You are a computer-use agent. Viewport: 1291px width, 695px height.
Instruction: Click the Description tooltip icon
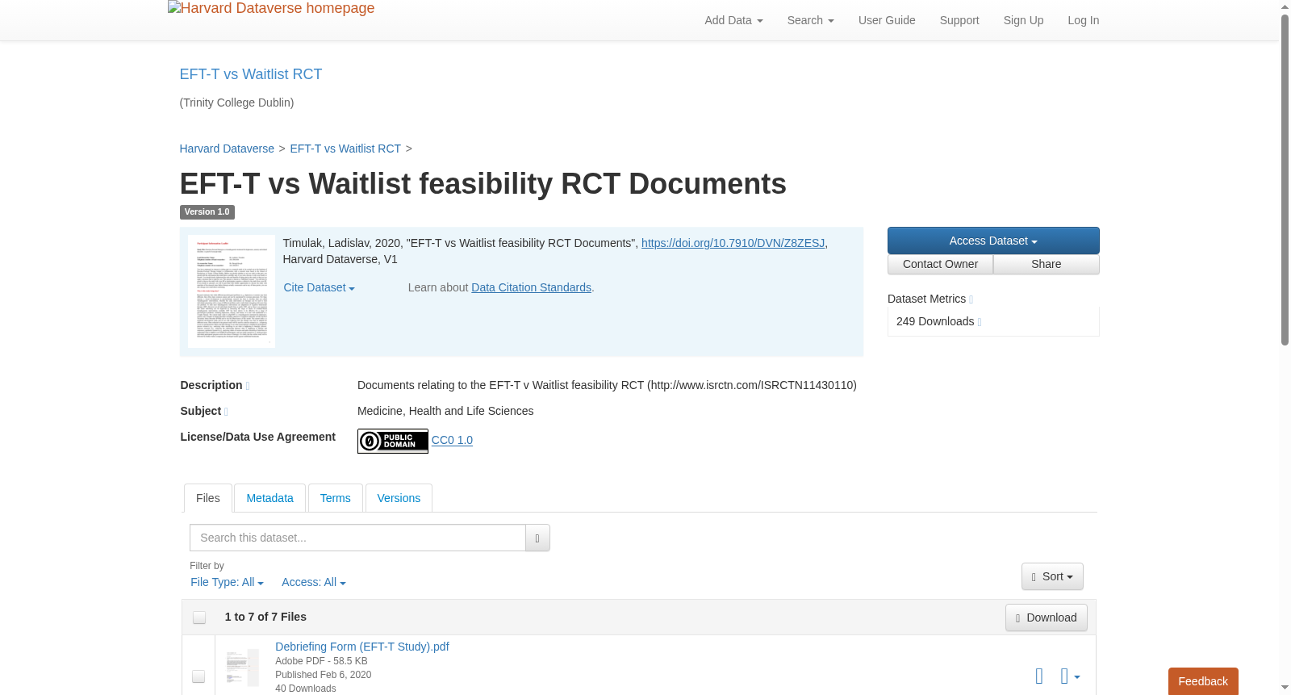[248, 386]
